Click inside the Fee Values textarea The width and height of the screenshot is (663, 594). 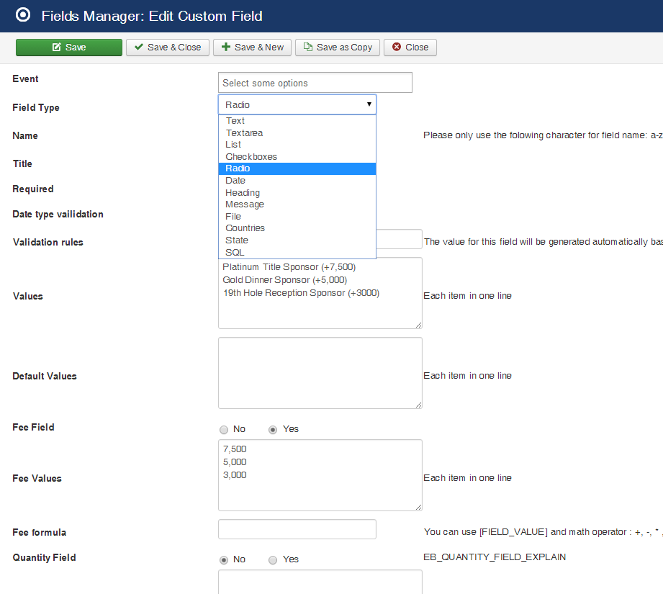pos(320,475)
